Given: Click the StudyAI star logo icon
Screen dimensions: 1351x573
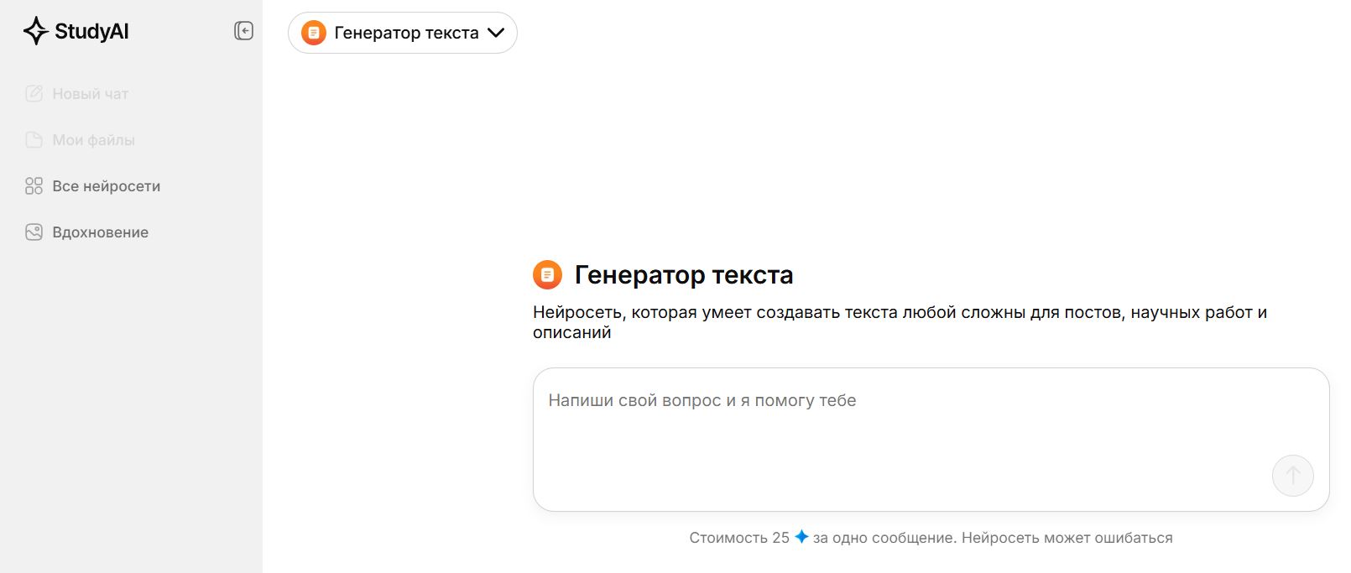Looking at the screenshot, I should (x=35, y=31).
